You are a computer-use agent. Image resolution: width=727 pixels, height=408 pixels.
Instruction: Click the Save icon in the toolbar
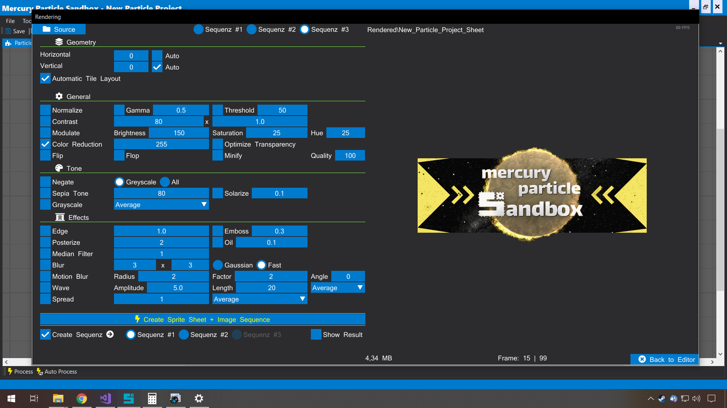[9, 31]
